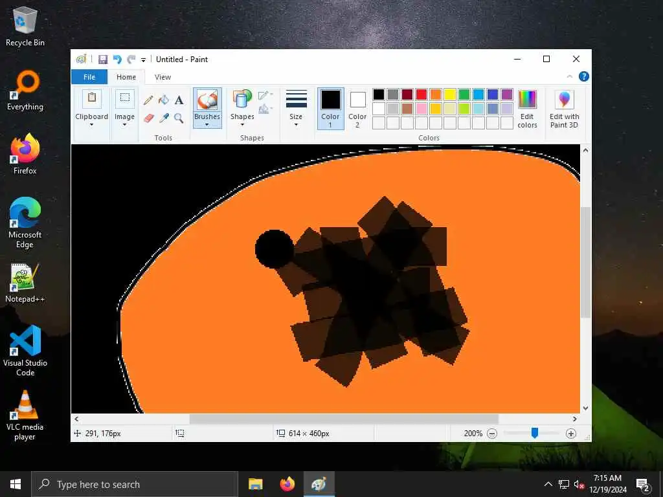Switch to the View tab

163,77
